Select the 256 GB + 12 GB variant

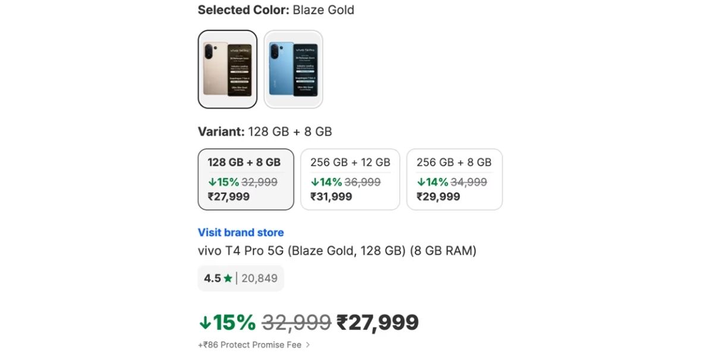pos(350,179)
